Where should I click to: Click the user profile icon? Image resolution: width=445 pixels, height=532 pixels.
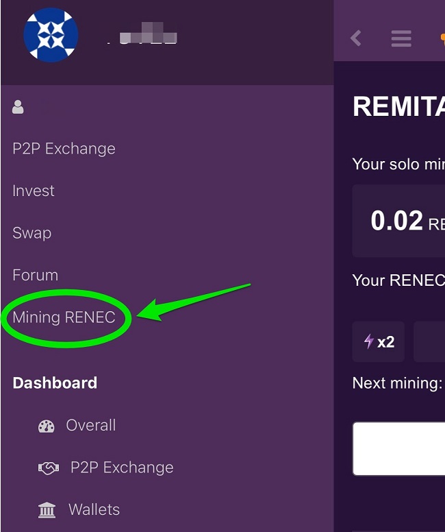[x=18, y=107]
